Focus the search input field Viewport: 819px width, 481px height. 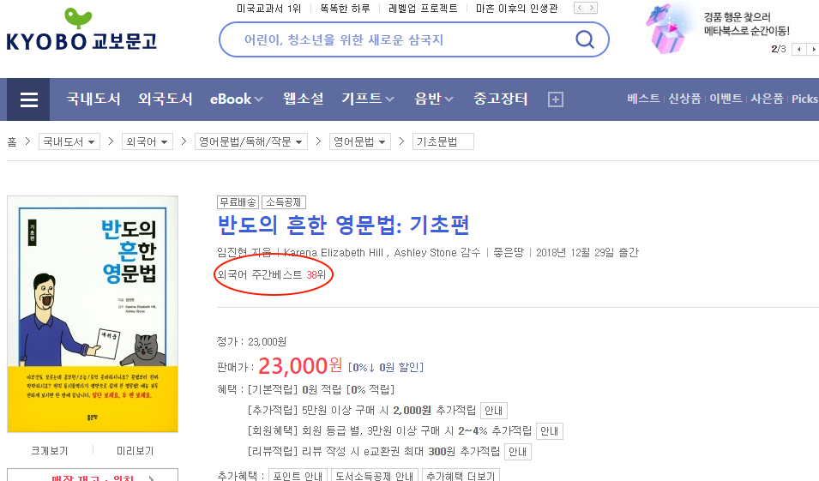pos(402,39)
